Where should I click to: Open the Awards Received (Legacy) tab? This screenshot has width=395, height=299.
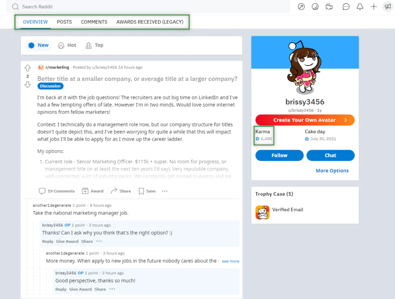pyautogui.click(x=150, y=22)
